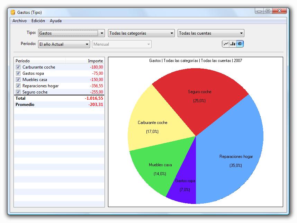This screenshot has height=223, width=297.
Task: Toggle the Seguro coche checkbox
Action: [x=18, y=92]
